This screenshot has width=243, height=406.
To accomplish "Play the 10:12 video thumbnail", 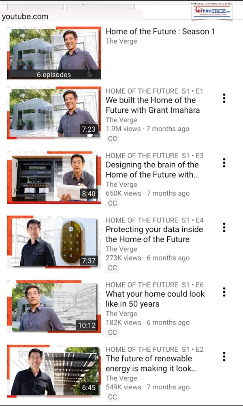I will tap(54, 306).
